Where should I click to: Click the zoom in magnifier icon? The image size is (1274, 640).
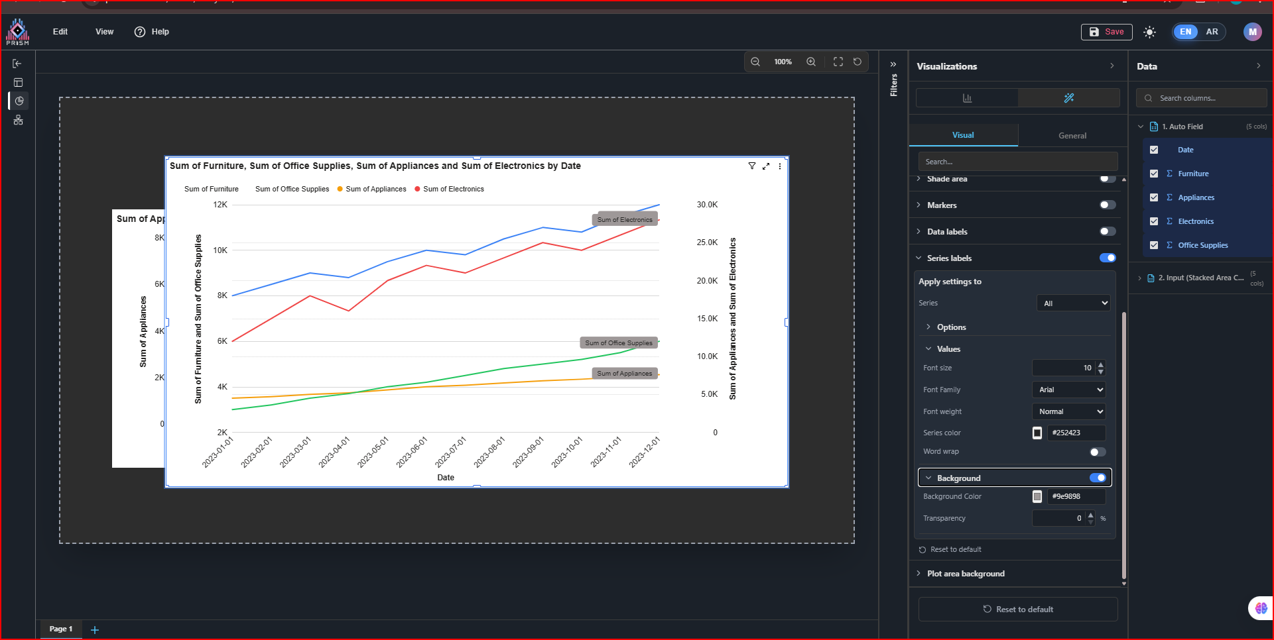pyautogui.click(x=811, y=62)
